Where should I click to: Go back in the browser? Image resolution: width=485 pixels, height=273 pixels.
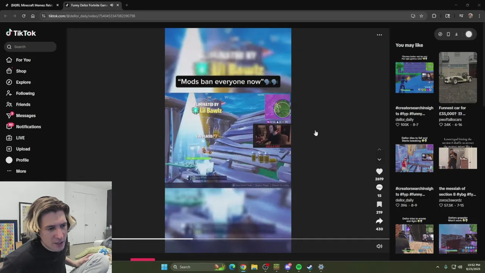point(6,16)
